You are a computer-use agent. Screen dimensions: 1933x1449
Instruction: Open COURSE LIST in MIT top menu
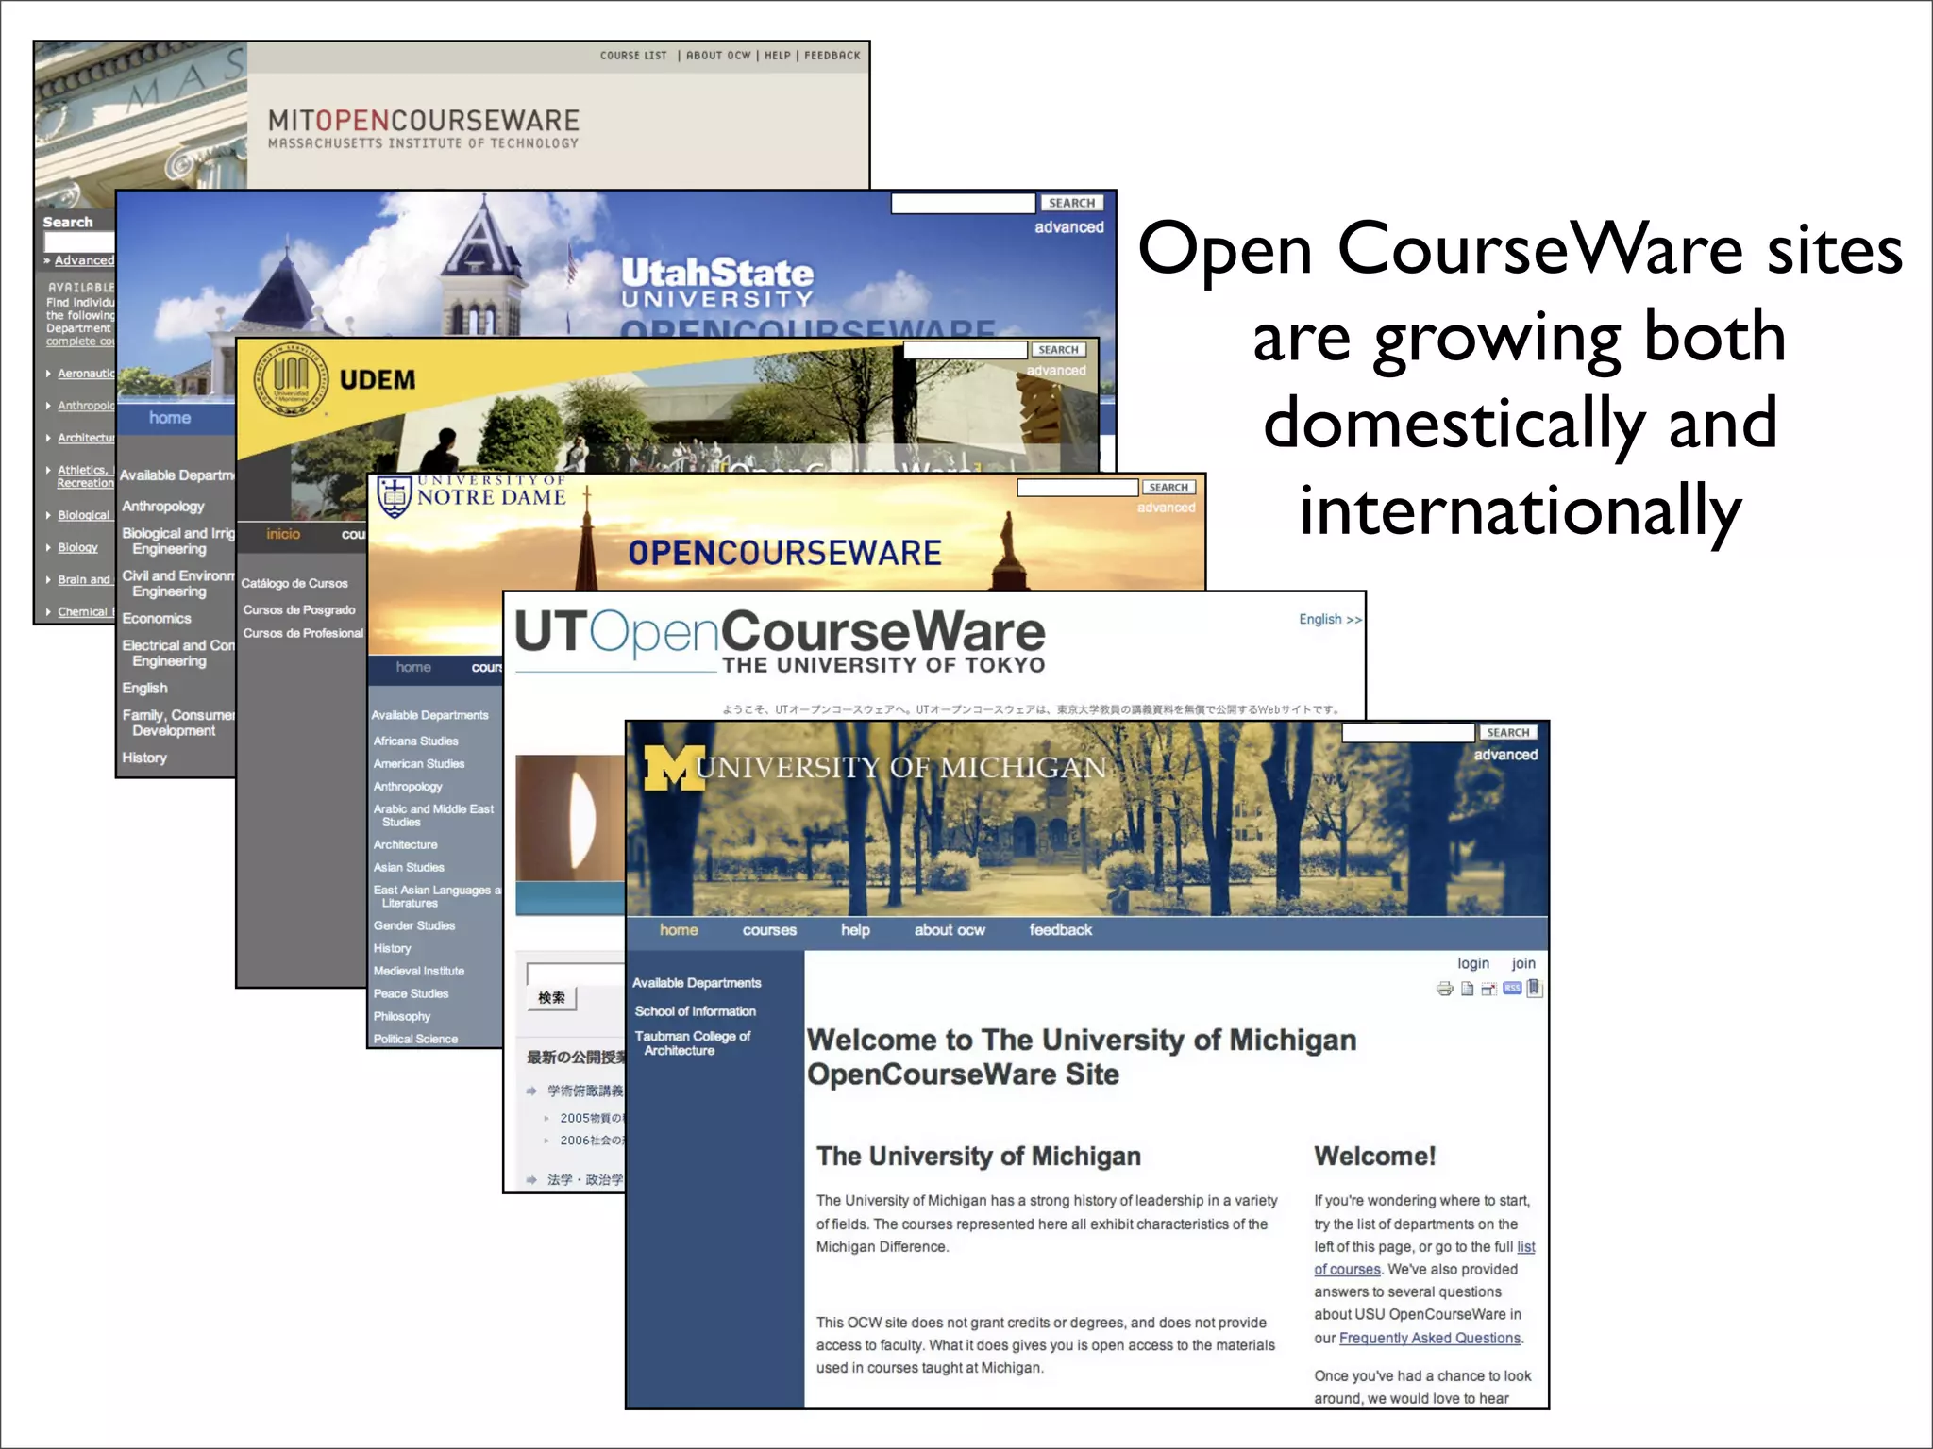coord(633,56)
